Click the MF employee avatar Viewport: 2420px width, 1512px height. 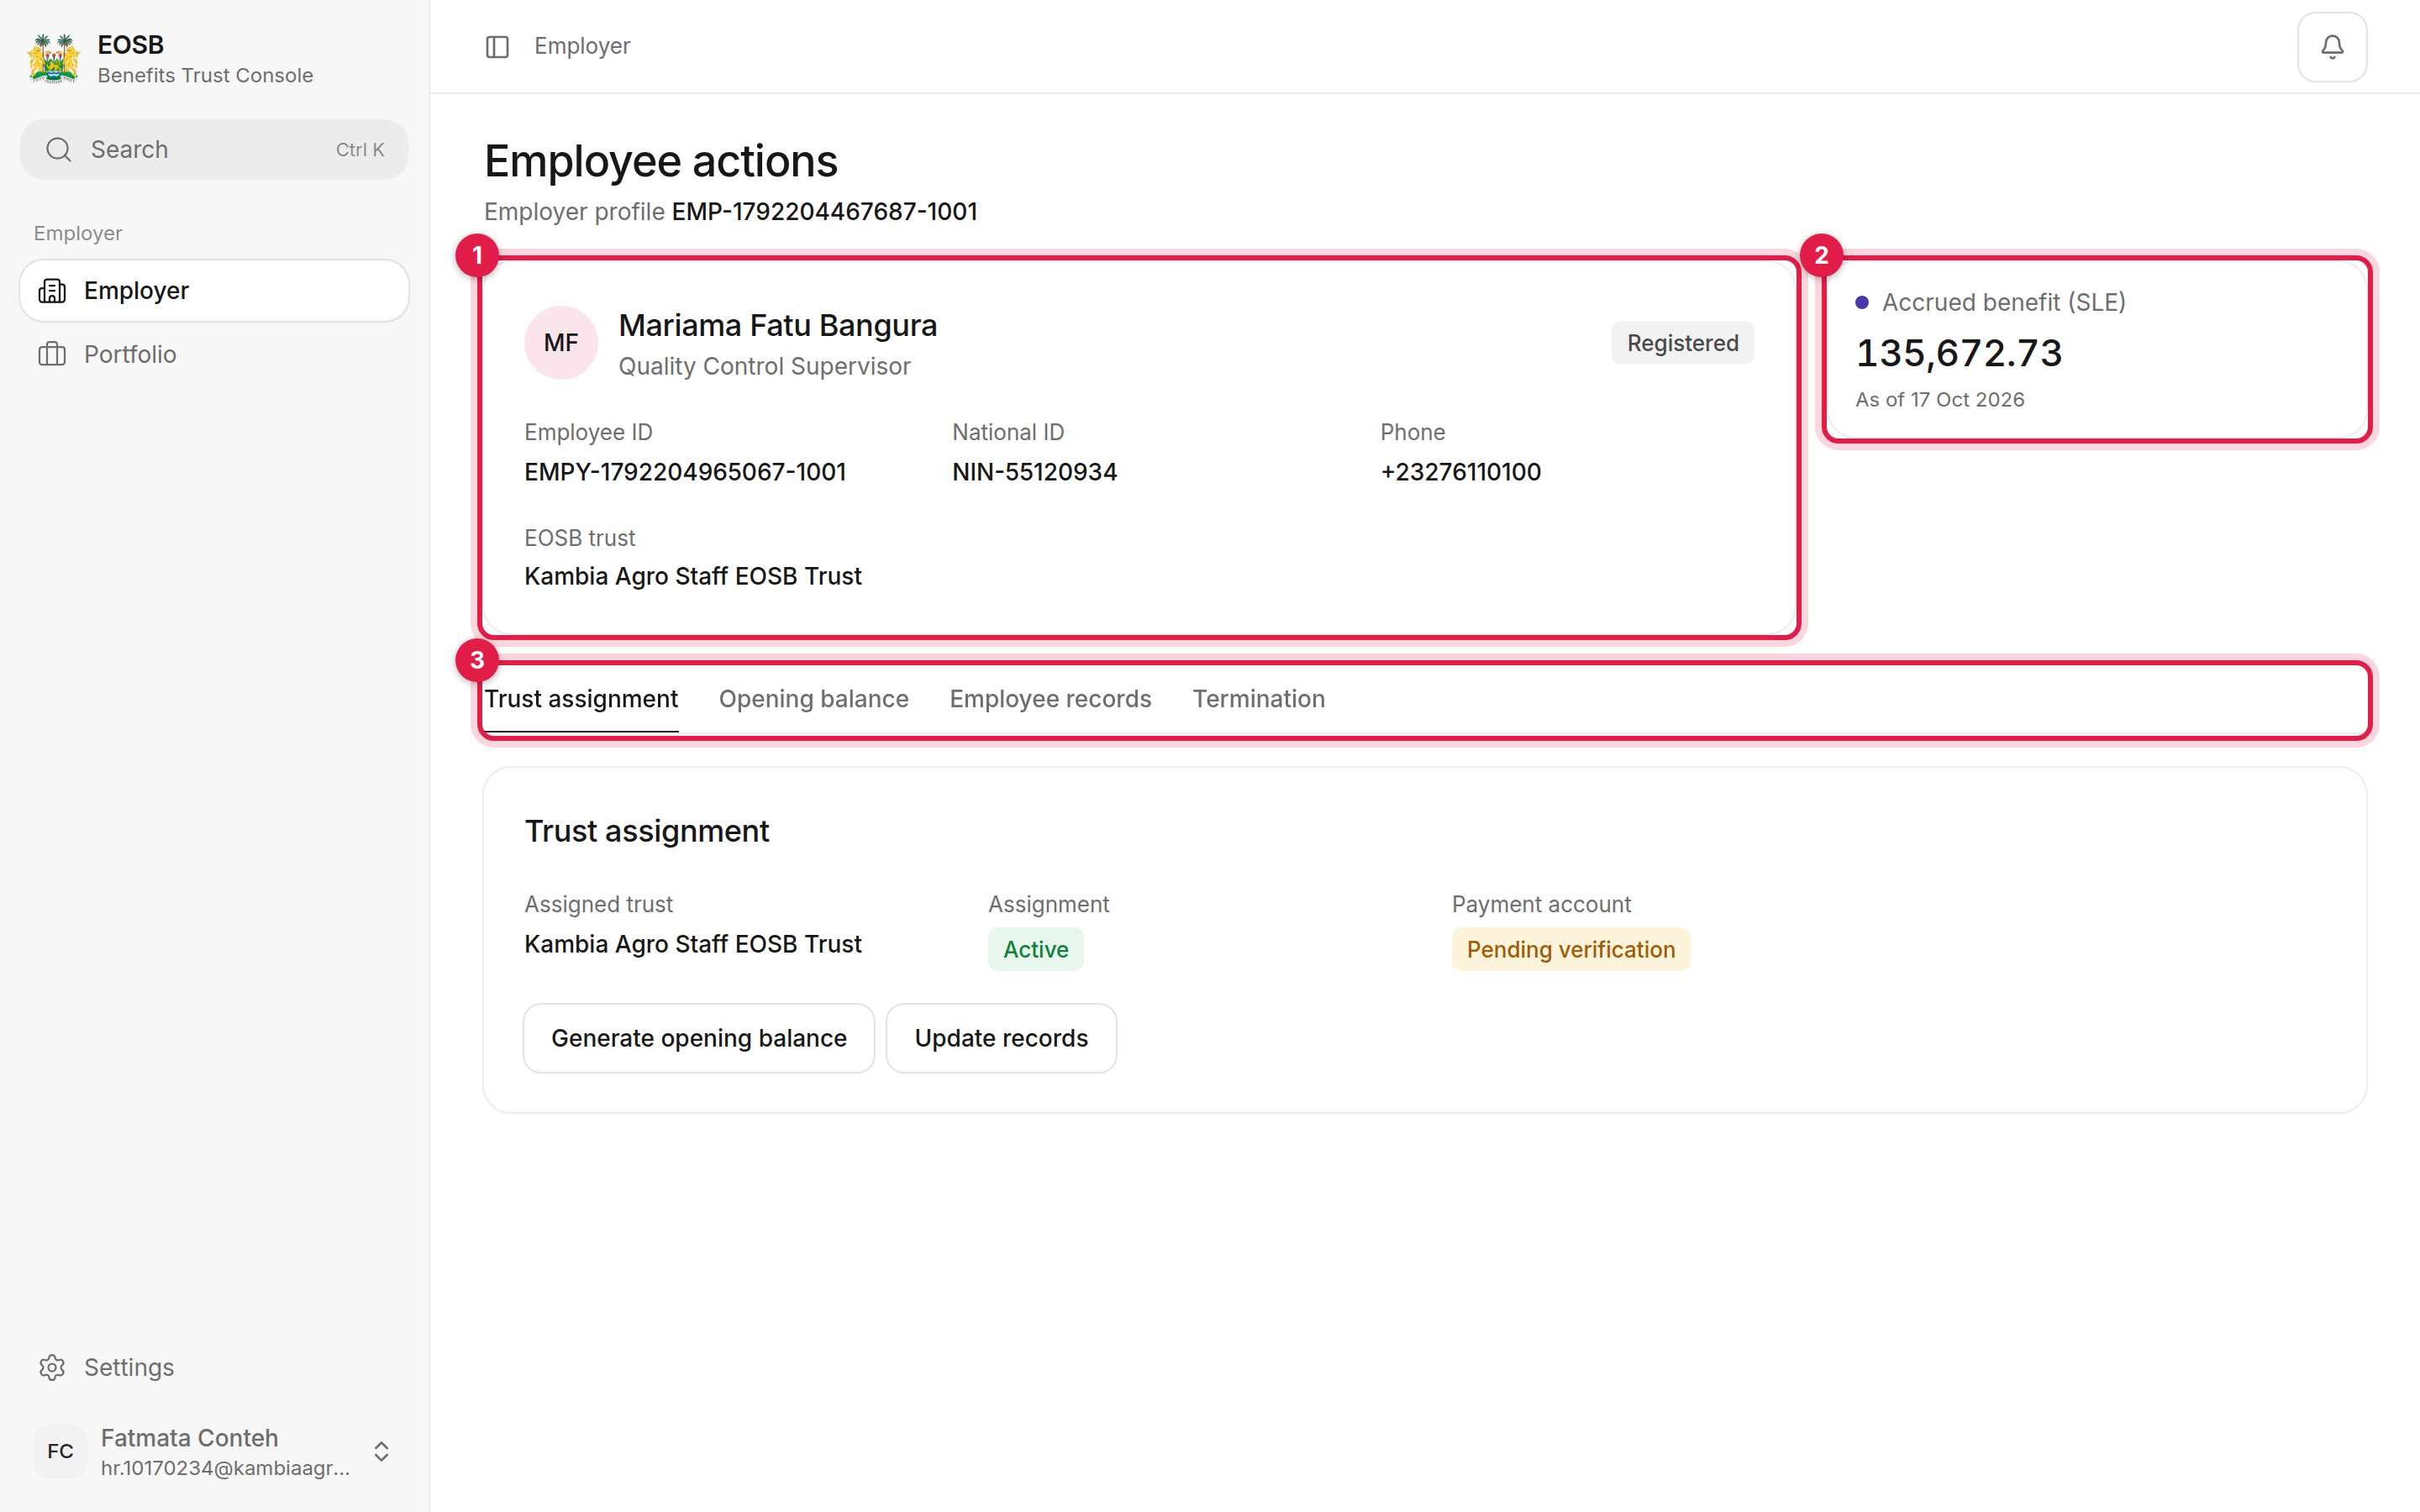[561, 343]
